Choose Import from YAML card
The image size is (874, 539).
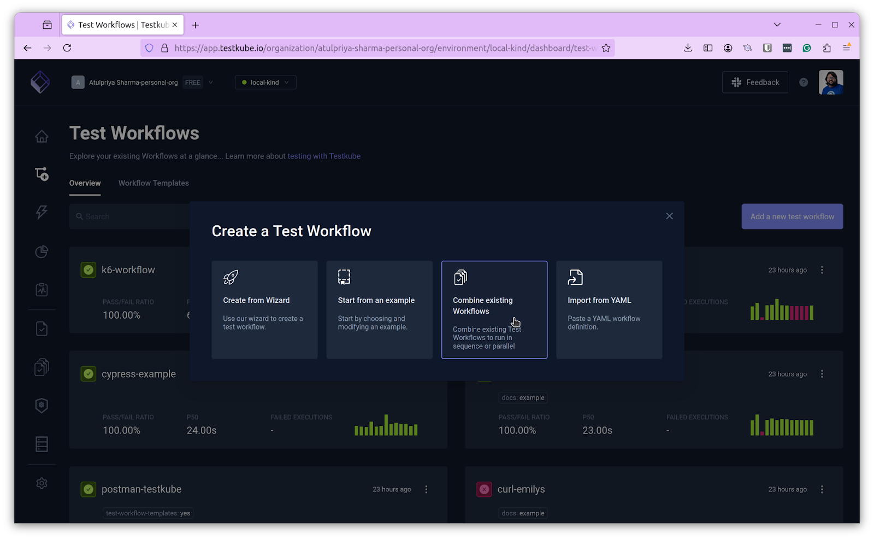coord(609,309)
